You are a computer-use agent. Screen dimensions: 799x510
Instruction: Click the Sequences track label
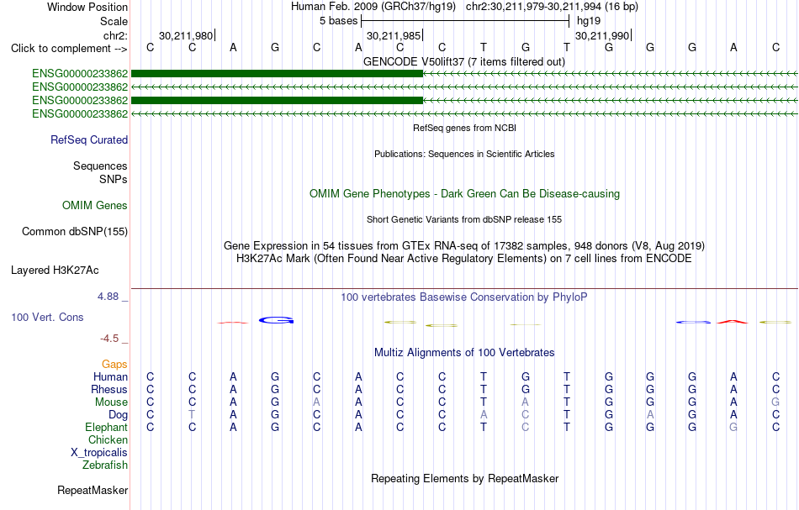tap(100, 166)
